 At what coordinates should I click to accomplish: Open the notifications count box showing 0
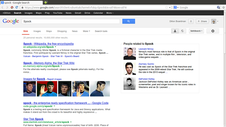(191, 21)
